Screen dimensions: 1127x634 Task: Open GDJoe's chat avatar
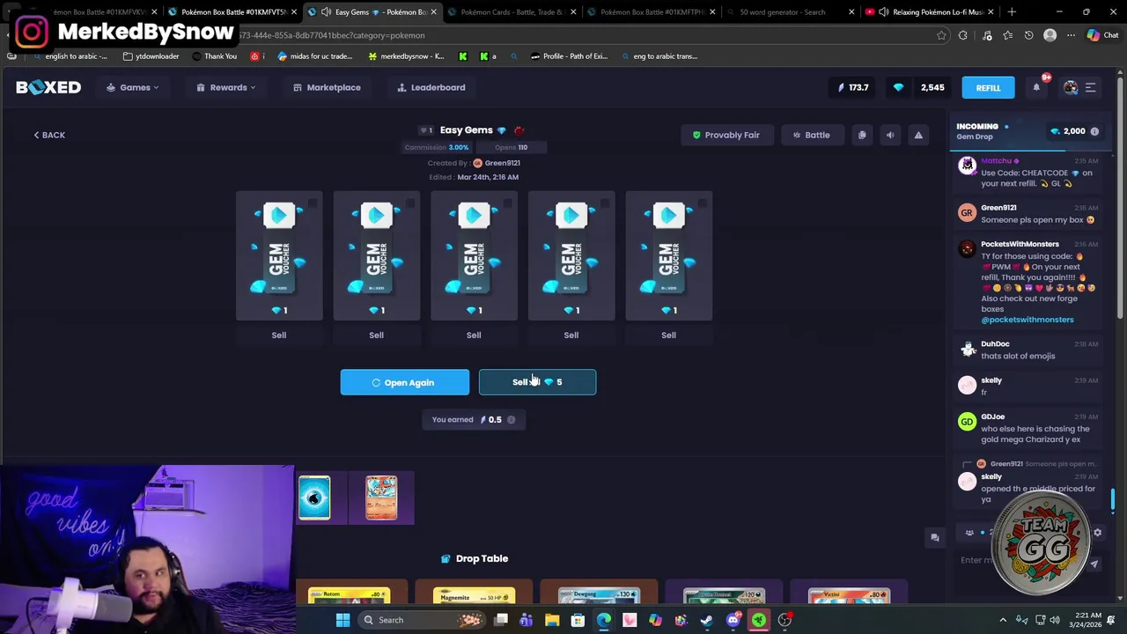click(967, 421)
